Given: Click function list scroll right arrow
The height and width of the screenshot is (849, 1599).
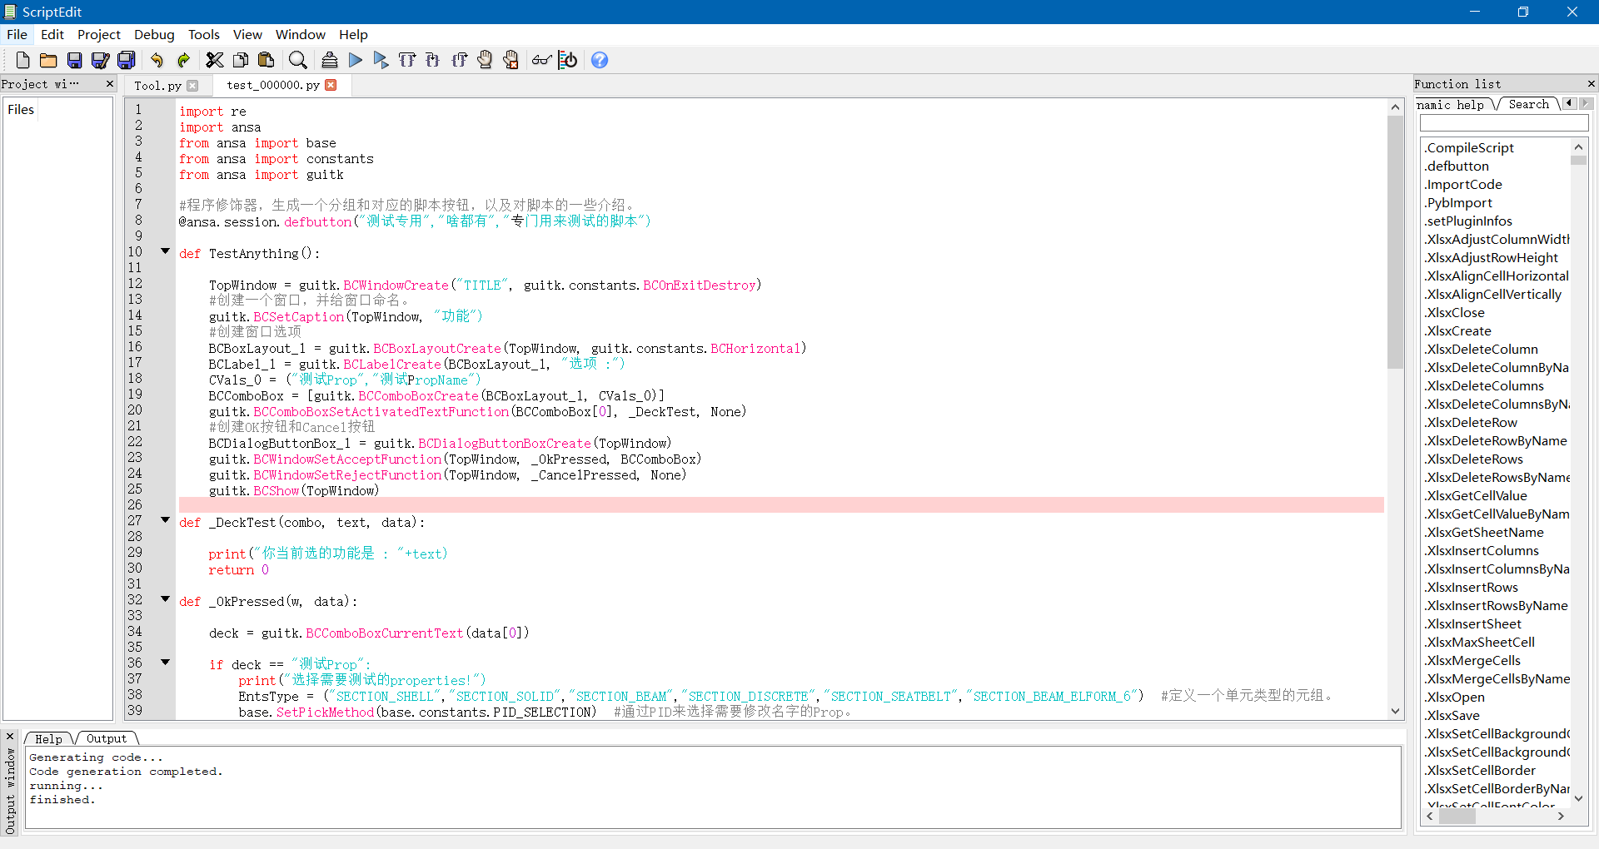Looking at the screenshot, I should (x=1561, y=817).
